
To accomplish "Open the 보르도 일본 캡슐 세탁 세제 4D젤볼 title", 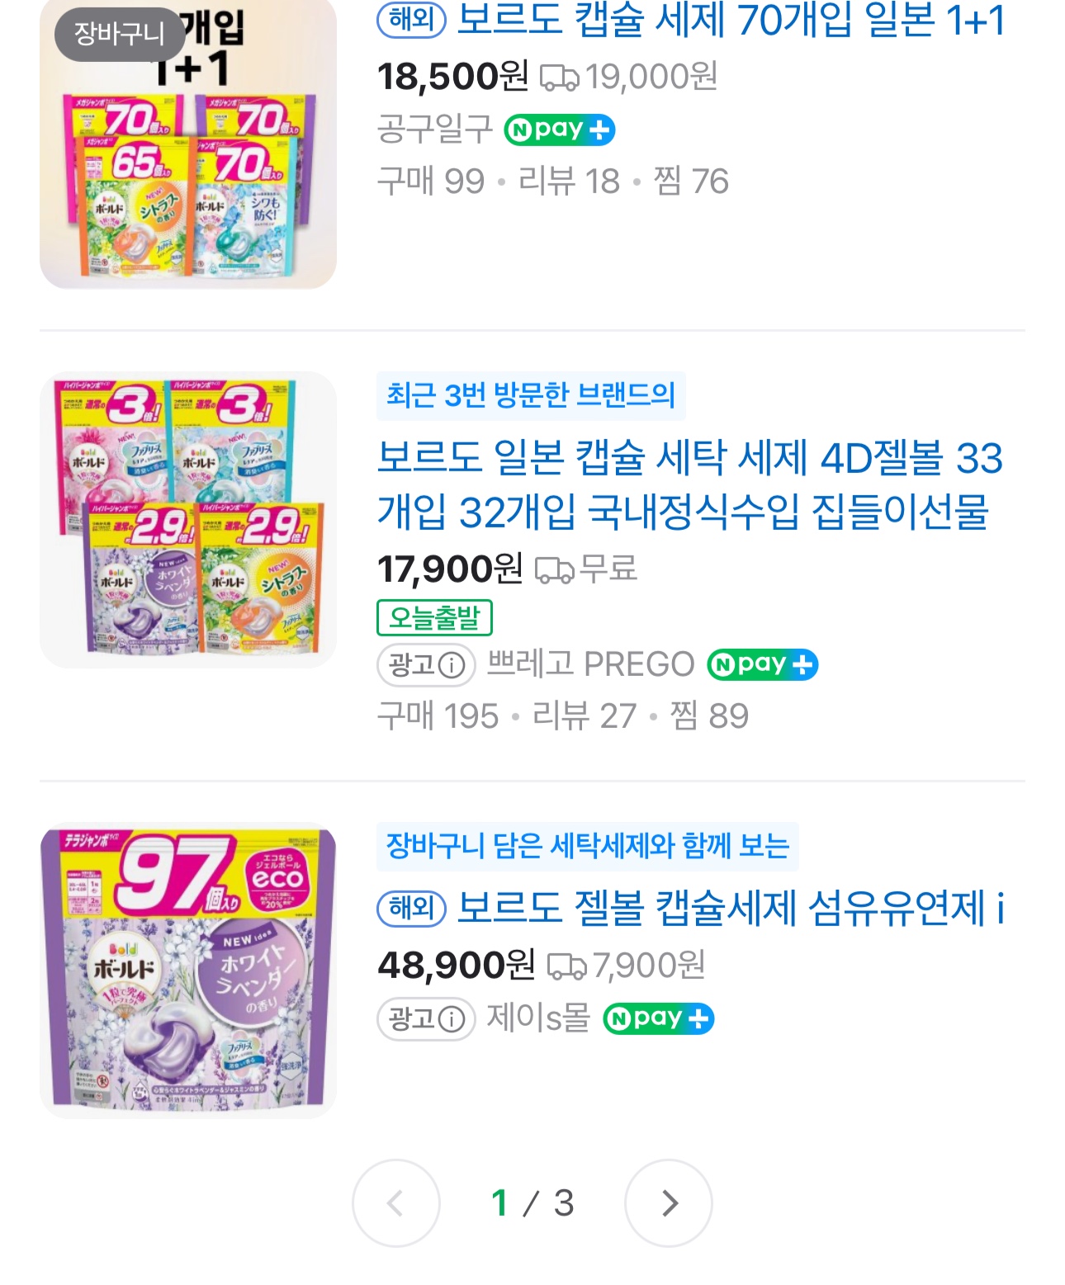I will 690,484.
